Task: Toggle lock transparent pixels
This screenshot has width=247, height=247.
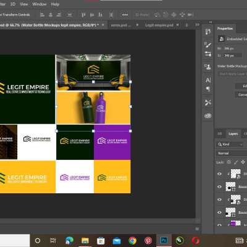Action: click(x=229, y=162)
